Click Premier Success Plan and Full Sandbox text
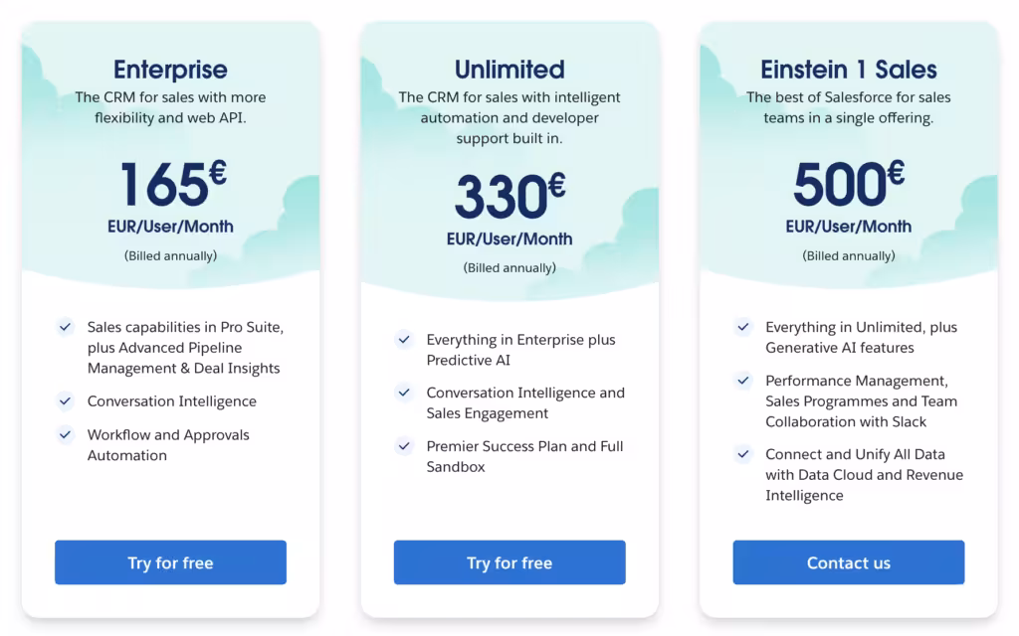1019x636 pixels. click(x=524, y=456)
